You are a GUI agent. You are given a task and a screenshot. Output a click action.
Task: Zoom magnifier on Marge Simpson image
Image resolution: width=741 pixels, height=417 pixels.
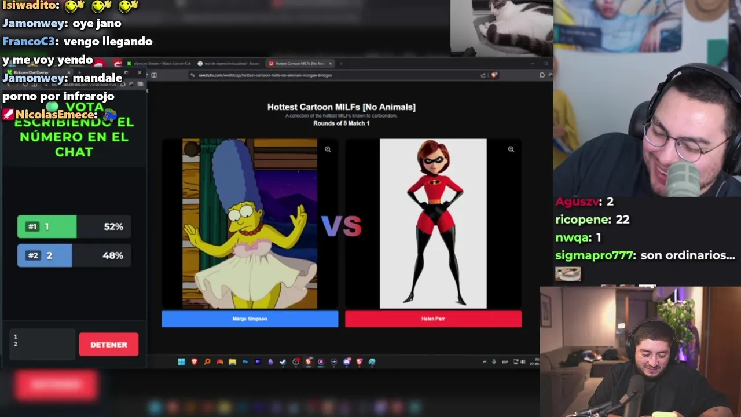pyautogui.click(x=328, y=149)
